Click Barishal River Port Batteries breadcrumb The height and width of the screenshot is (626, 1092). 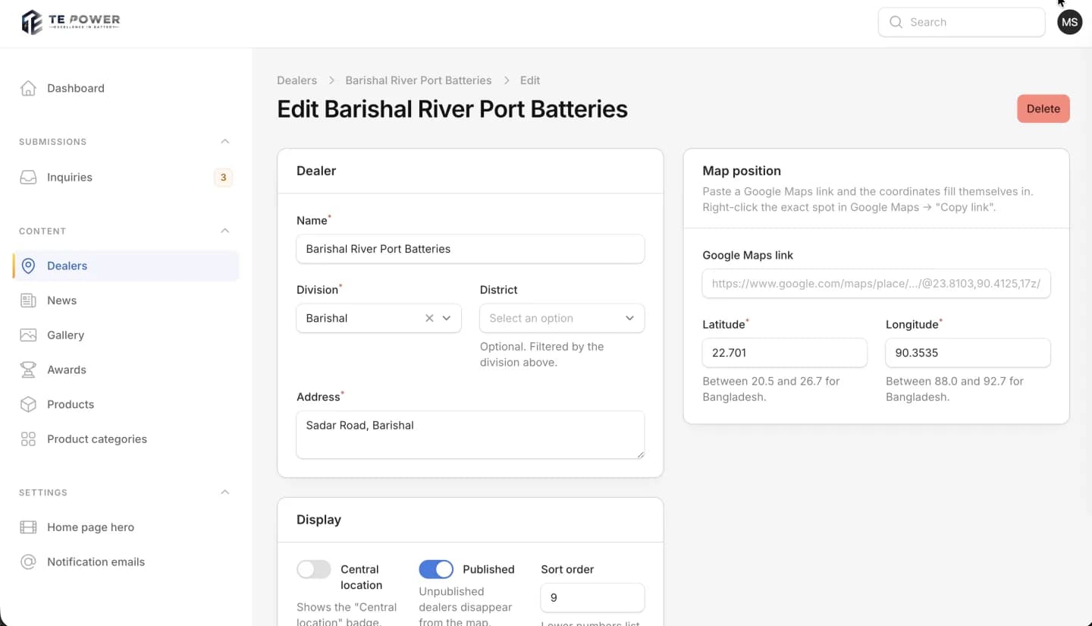[419, 80]
